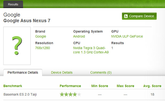This screenshot has width=165, height=101.
Task: Click the Compare Device button
Action: (139, 16)
